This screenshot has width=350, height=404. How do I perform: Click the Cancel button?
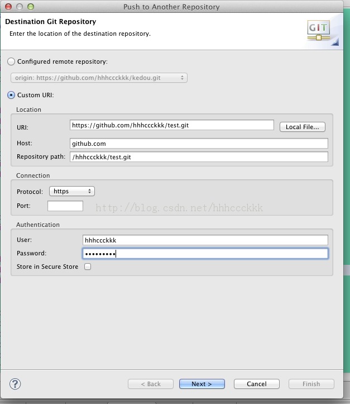click(x=257, y=384)
